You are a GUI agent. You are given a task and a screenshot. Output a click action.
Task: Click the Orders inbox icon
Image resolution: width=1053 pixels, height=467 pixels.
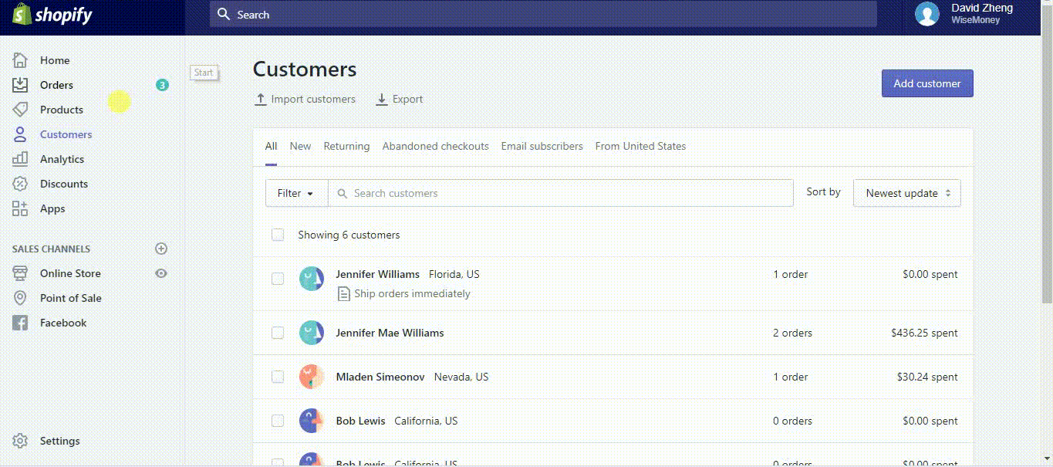[20, 85]
